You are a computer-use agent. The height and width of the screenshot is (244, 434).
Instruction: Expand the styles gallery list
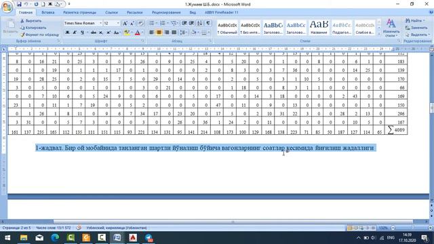tap(379, 33)
